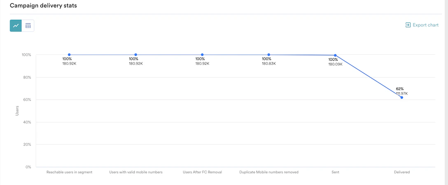Click Users with valid mobile numbers point

[x=136, y=55]
